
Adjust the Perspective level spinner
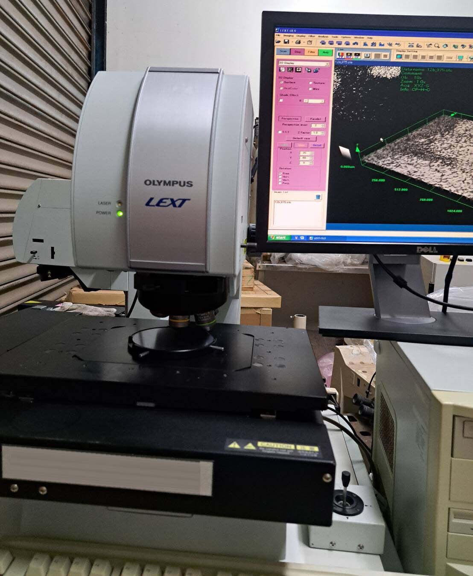[318, 126]
